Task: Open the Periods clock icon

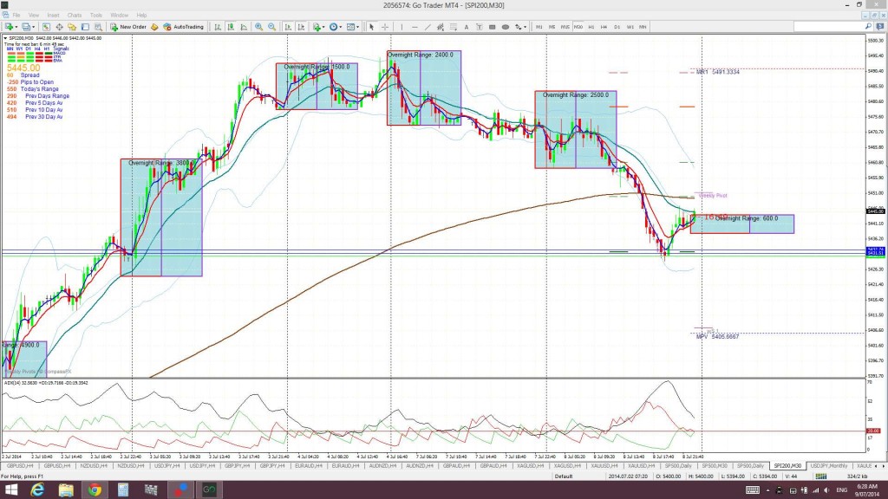Action: [x=334, y=27]
